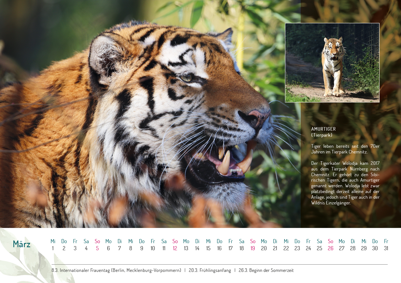Click Sunday date 19
This screenshot has width=401, height=283.
[x=253, y=248]
